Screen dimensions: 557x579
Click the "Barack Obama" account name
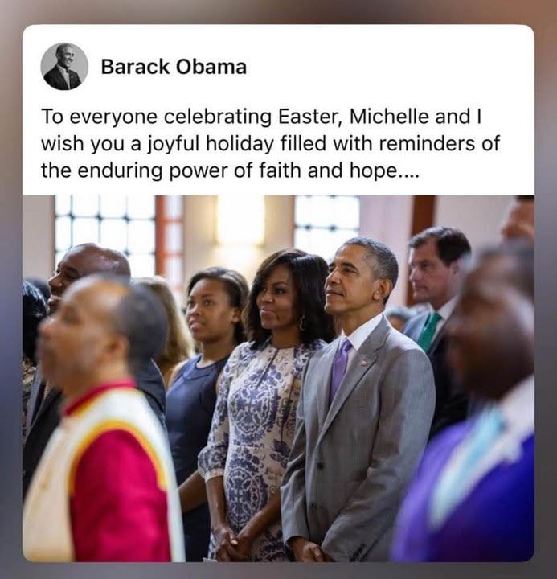pos(174,67)
